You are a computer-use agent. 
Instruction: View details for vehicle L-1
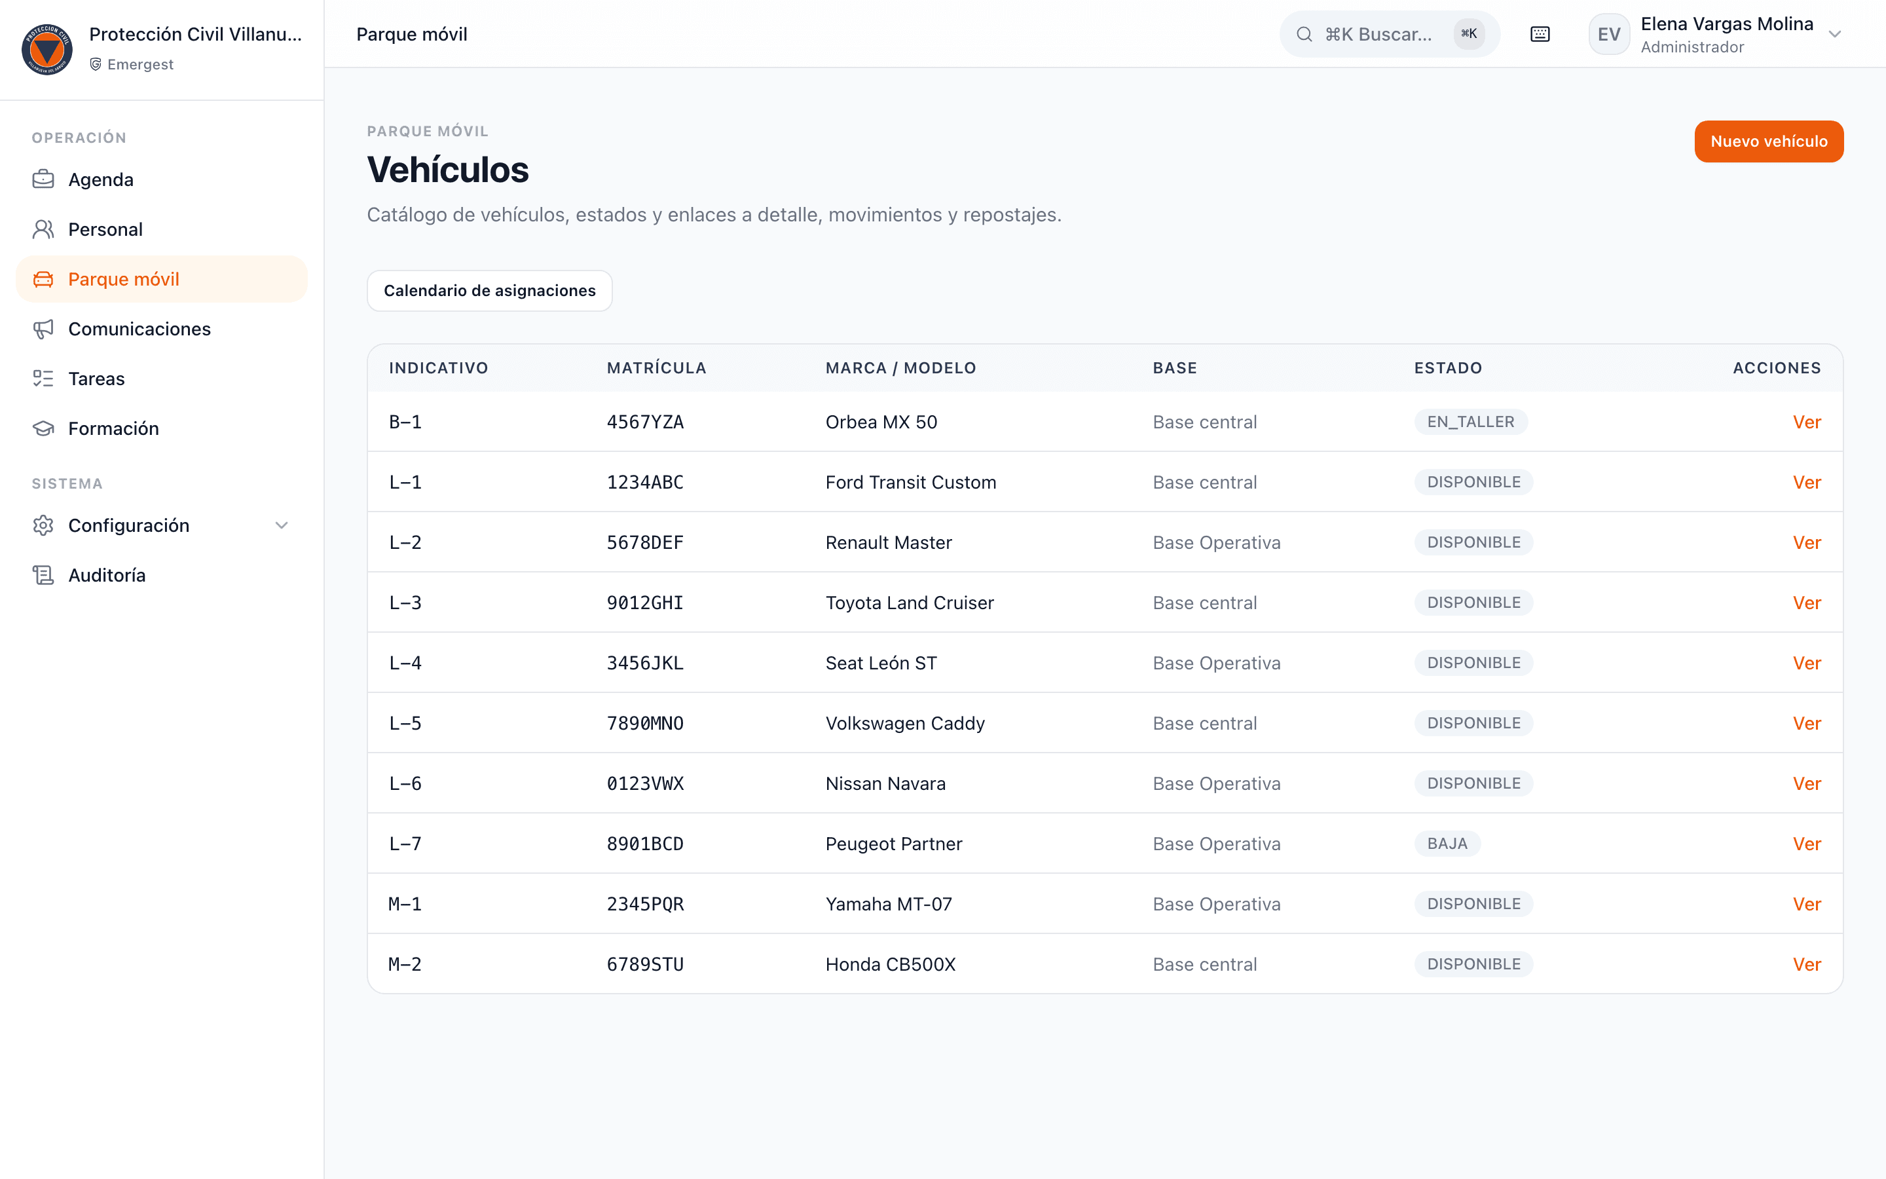(x=1807, y=482)
